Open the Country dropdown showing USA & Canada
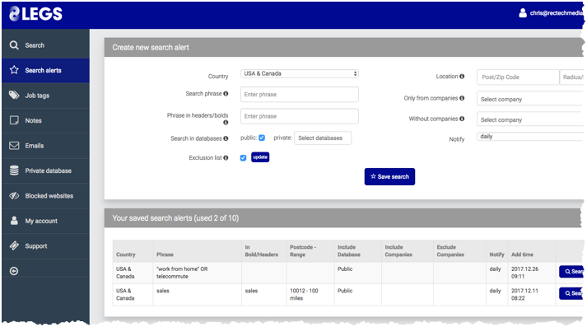587x327 pixels. click(x=300, y=73)
